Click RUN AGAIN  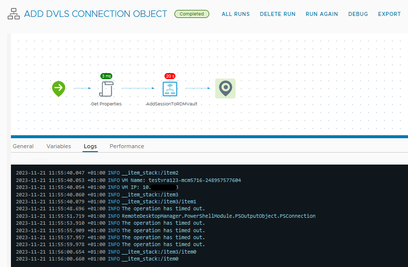tap(322, 14)
